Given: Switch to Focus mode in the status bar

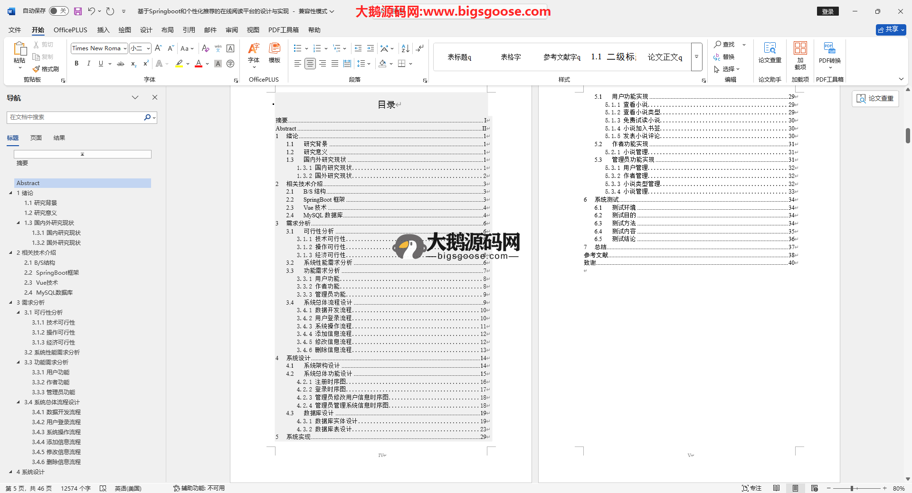Looking at the screenshot, I should (751, 488).
